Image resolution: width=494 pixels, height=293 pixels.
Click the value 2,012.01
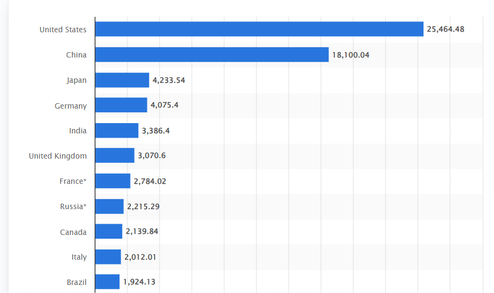pos(140,257)
